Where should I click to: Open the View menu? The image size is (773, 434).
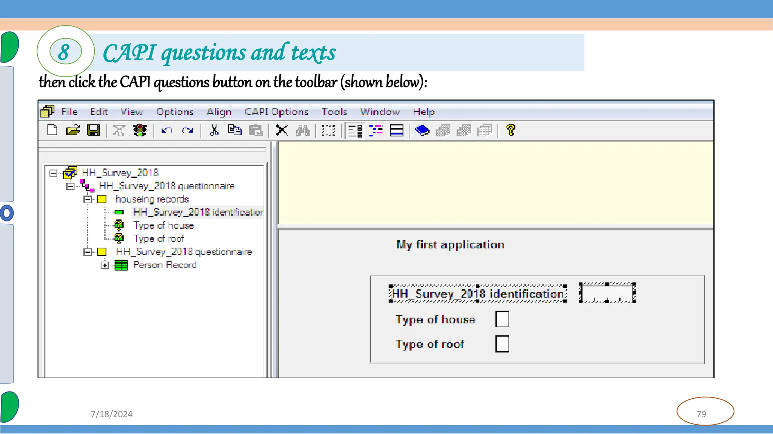pyautogui.click(x=132, y=112)
